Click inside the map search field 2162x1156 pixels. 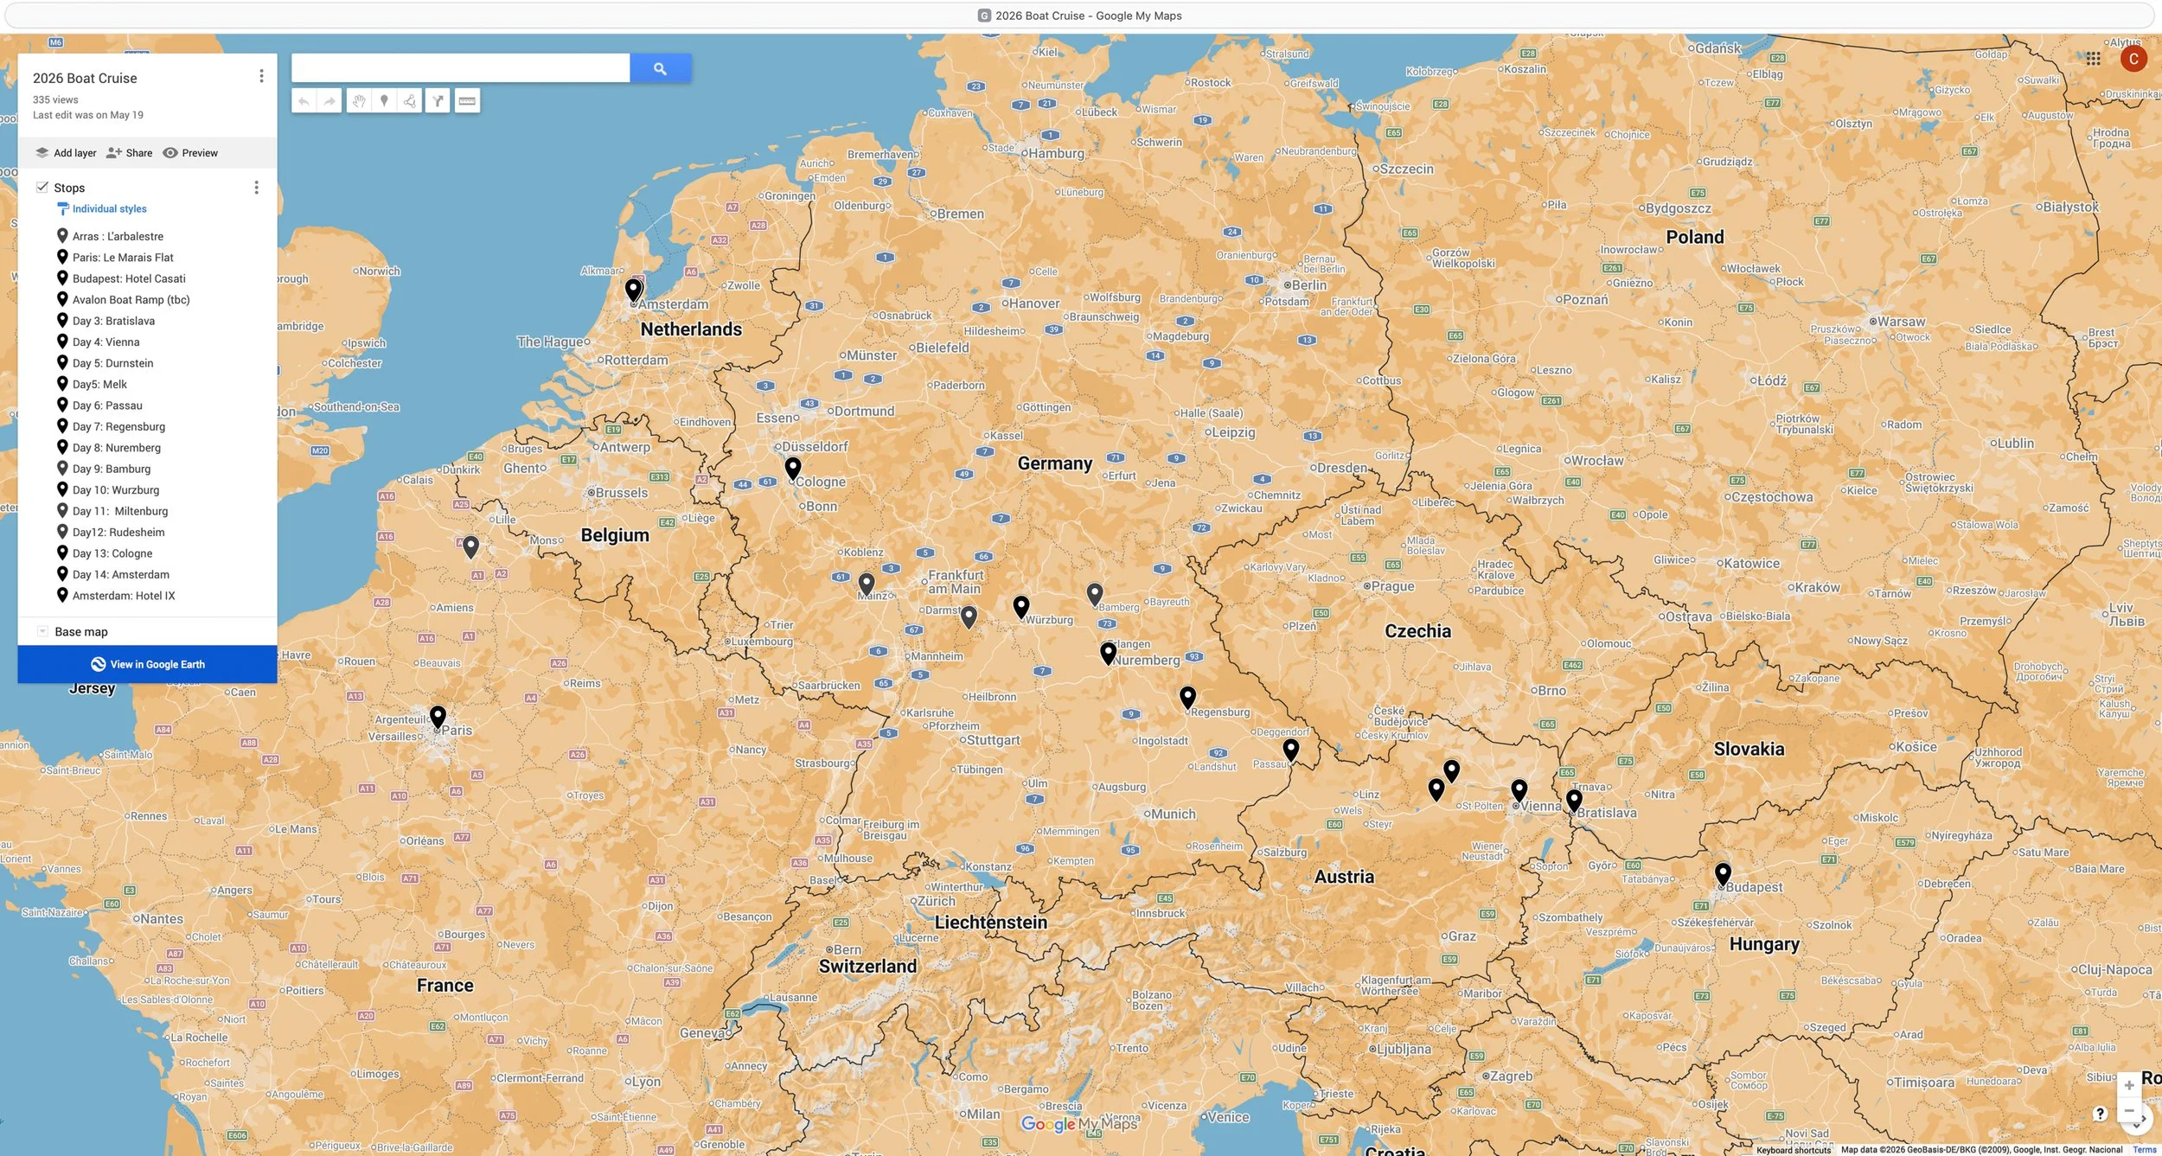click(x=460, y=68)
